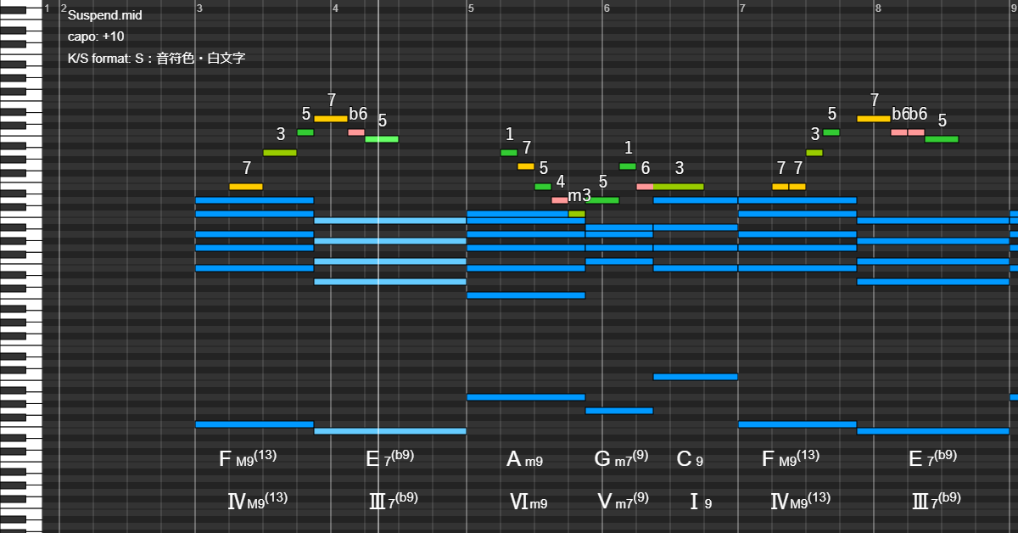Select the pink melody note labeled m3
This screenshot has width=1018, height=533.
(x=560, y=200)
